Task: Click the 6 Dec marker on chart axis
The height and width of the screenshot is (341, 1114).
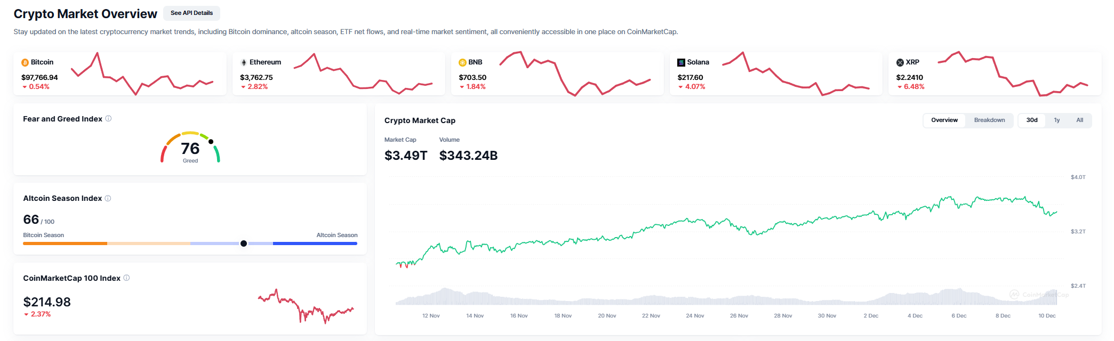Action: pyautogui.click(x=959, y=316)
